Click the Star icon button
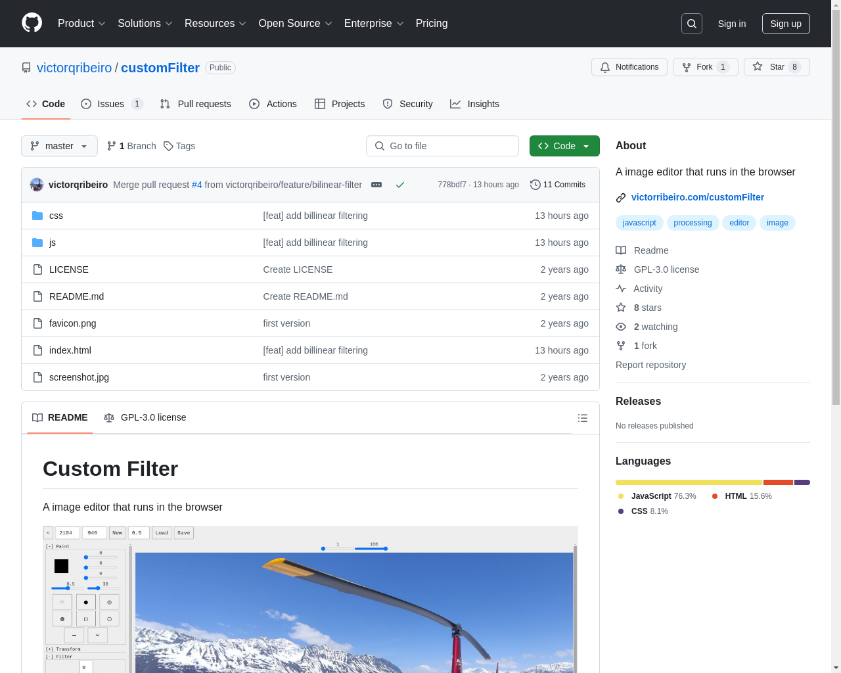 click(777, 67)
